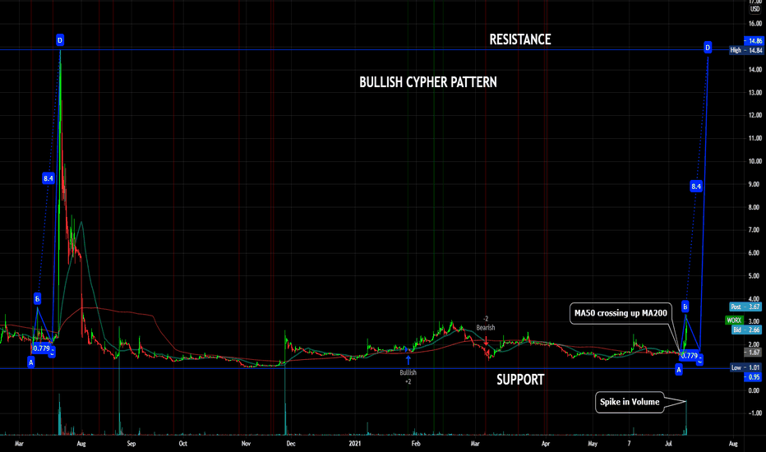Click the USD currency label

(x=754, y=9)
